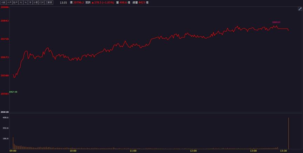The width and height of the screenshot is (303, 153).
Task: Click the 12:00 time axis label
Action: tap(193, 151)
